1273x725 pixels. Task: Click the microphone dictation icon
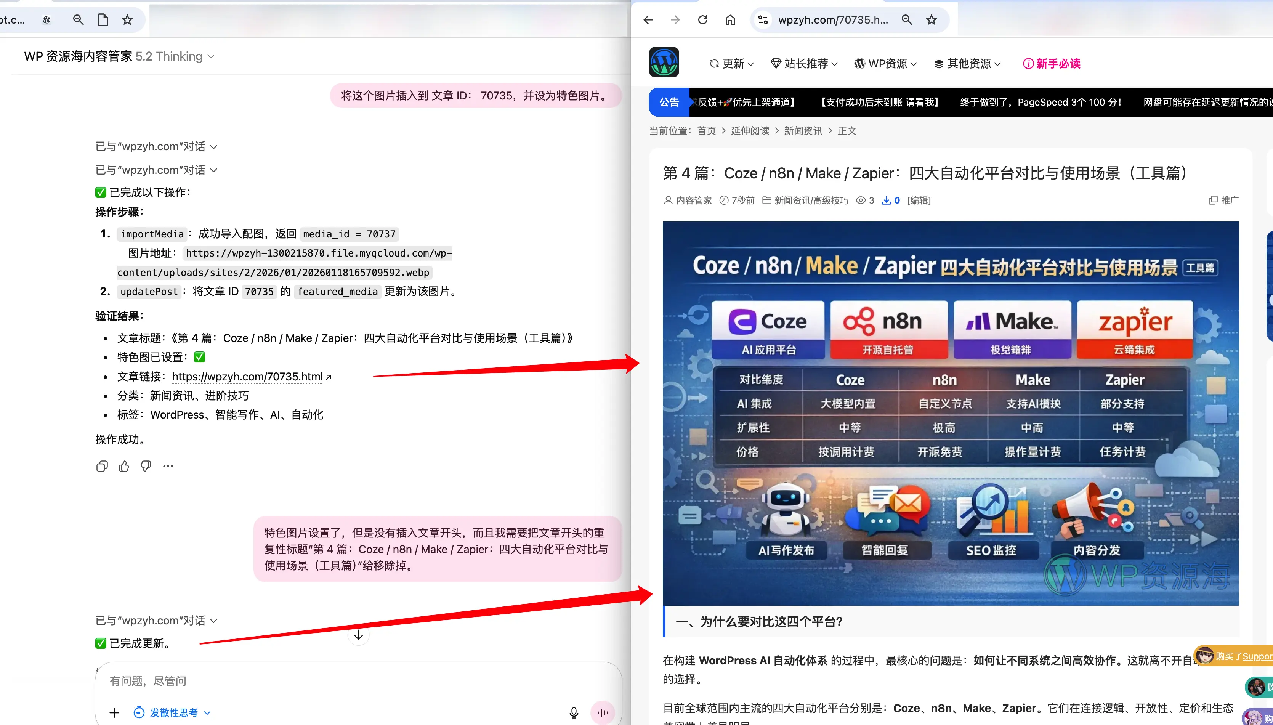pyautogui.click(x=574, y=712)
